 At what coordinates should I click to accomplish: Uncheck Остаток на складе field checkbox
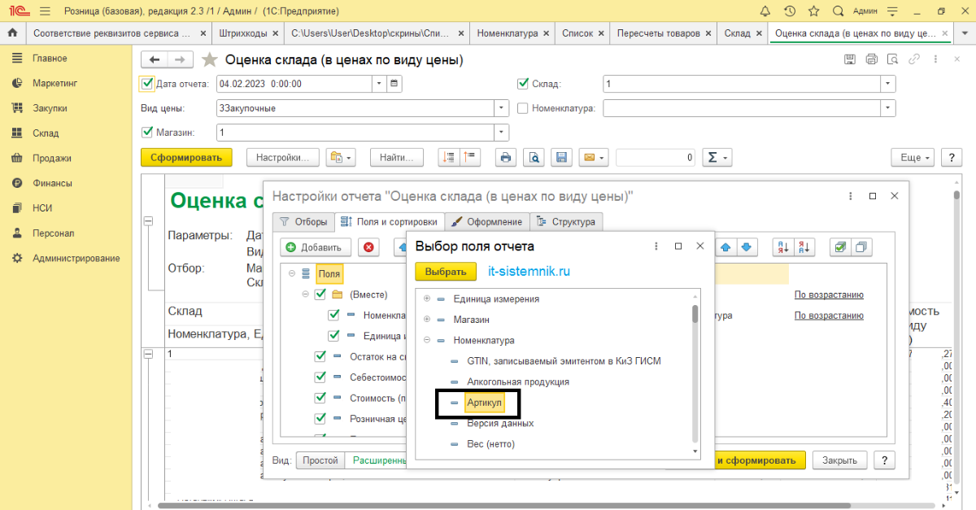320,356
